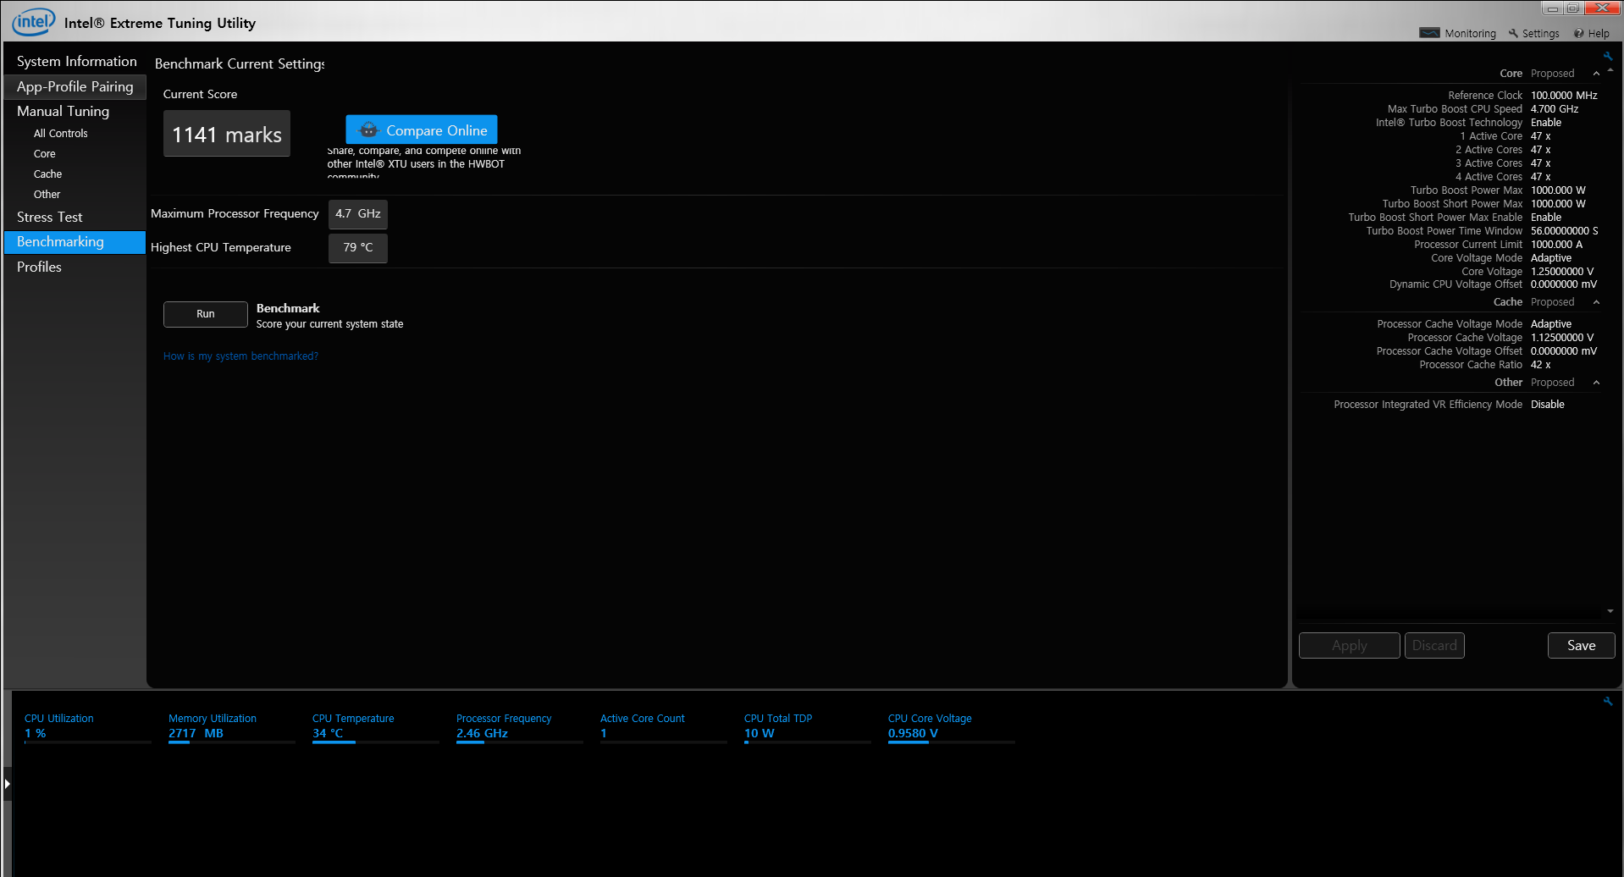Click Intel Turbo Boost Technology Enable value
Viewport: 1624px width, 877px height.
coord(1546,123)
